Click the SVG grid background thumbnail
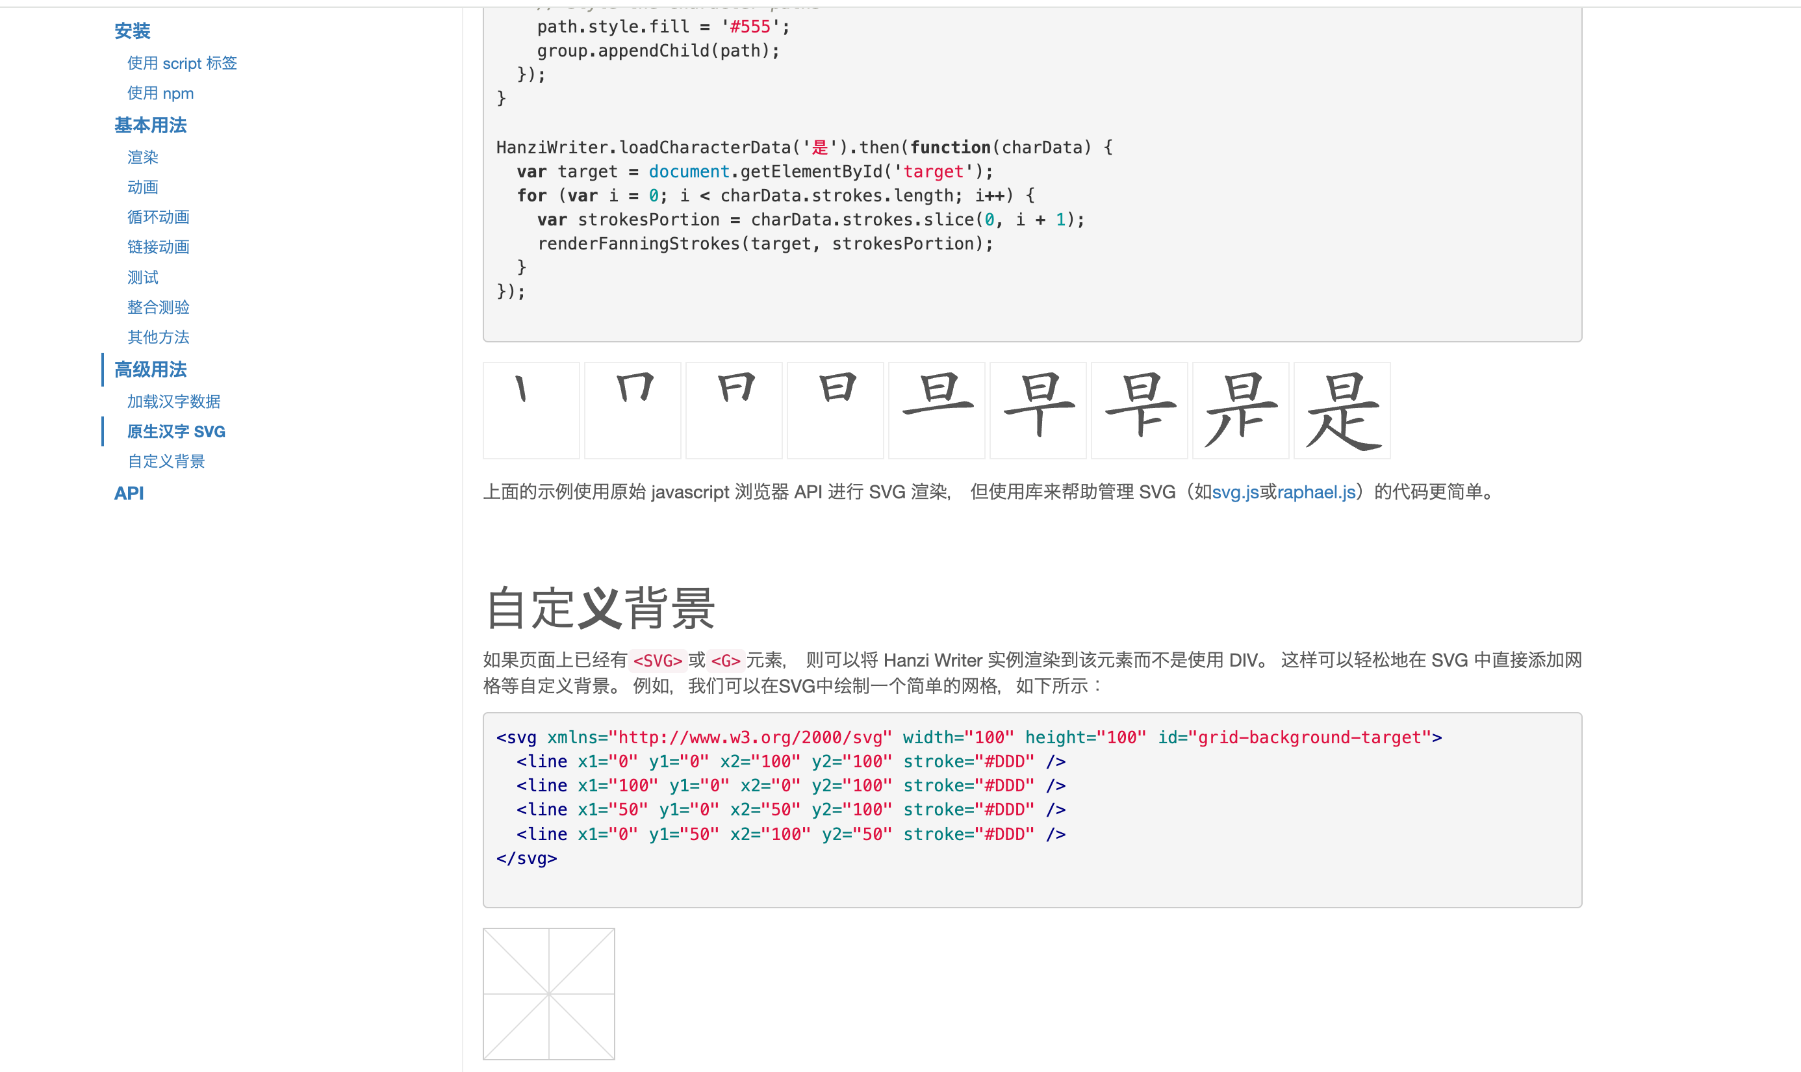 tap(548, 994)
